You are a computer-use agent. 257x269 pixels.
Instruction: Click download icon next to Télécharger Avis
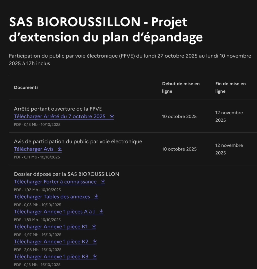60,149
